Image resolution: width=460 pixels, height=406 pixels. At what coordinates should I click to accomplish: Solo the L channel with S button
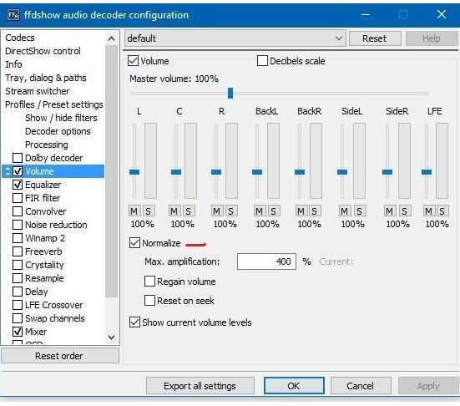(x=149, y=211)
